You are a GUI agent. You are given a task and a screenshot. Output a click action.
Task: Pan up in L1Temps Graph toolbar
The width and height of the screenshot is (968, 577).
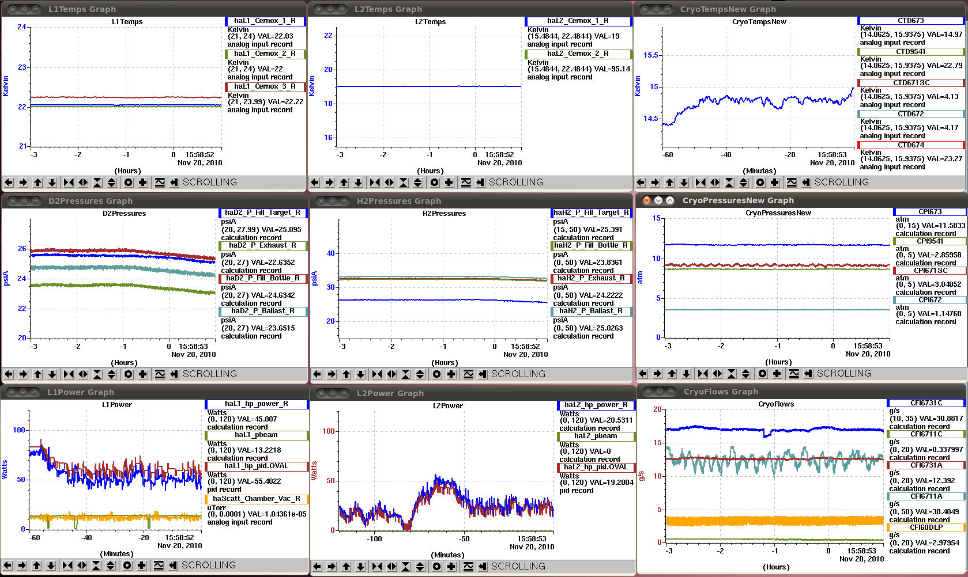[x=38, y=183]
